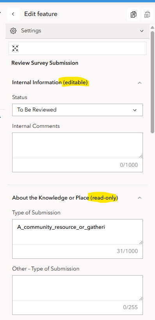Click the Other - Type of Submission field

pyautogui.click(x=77, y=288)
